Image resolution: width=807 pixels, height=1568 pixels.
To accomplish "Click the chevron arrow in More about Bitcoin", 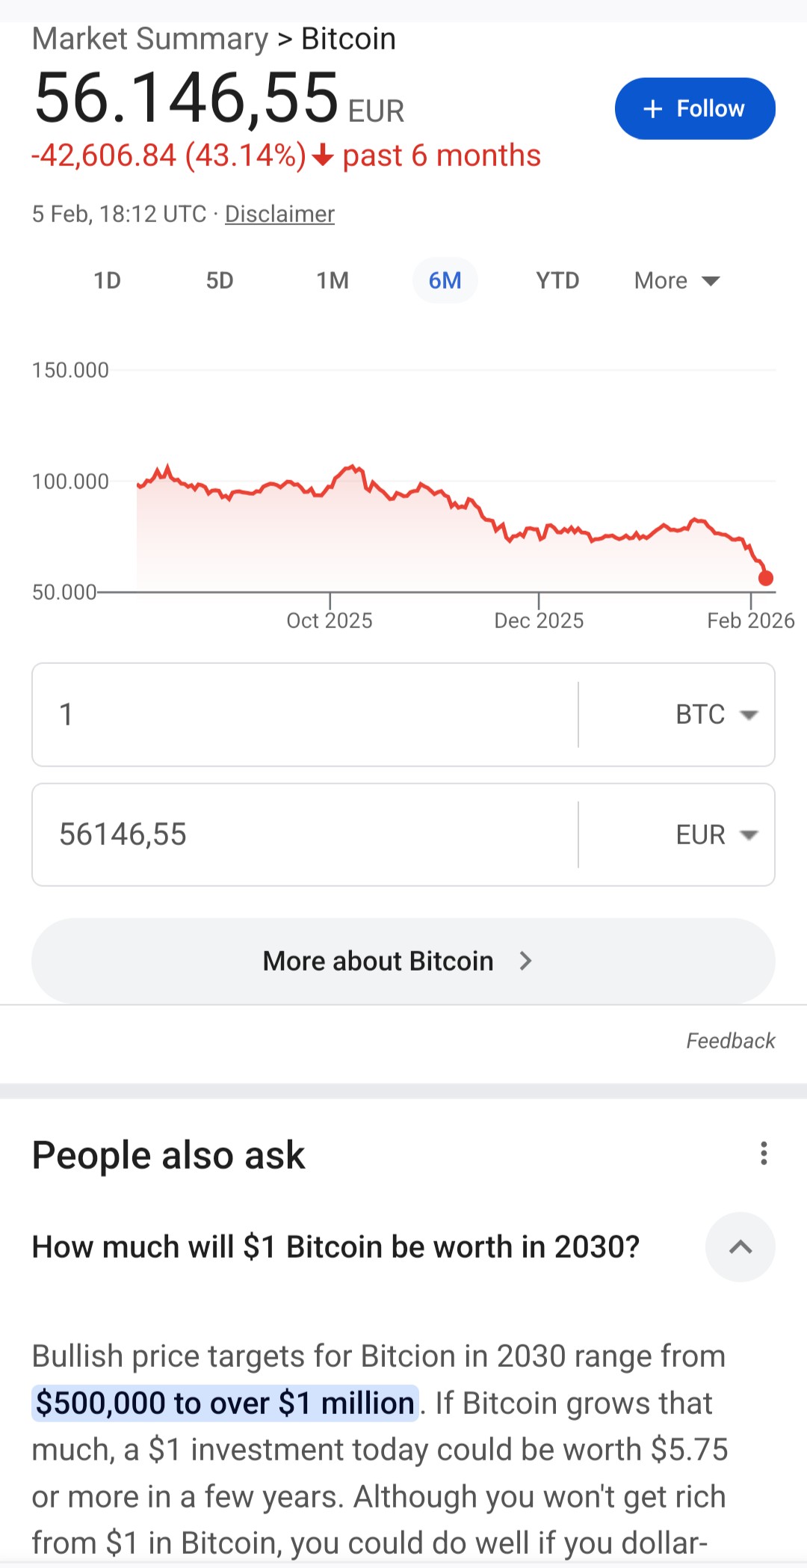I will point(525,961).
